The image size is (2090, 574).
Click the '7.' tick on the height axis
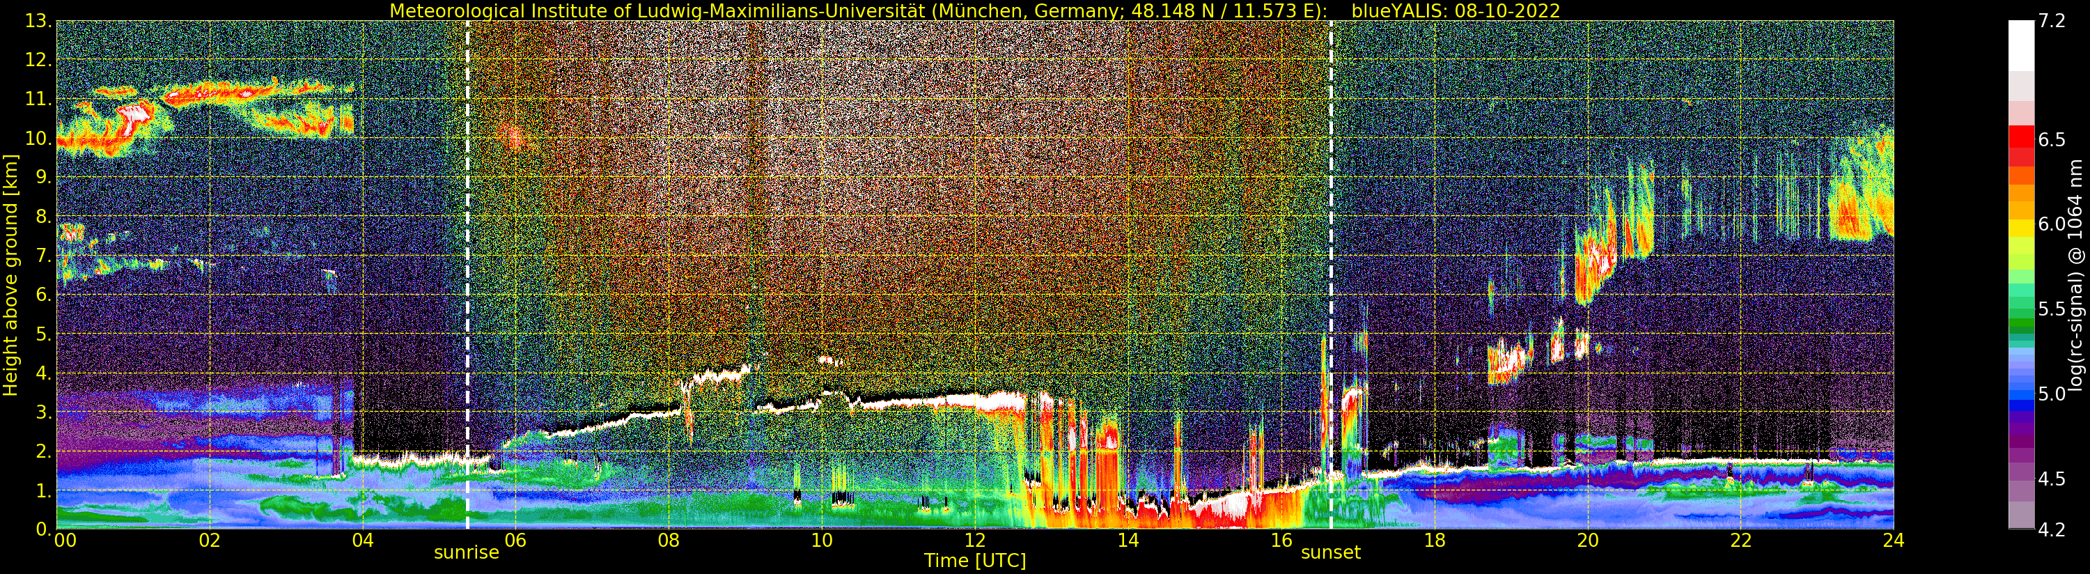[43, 256]
